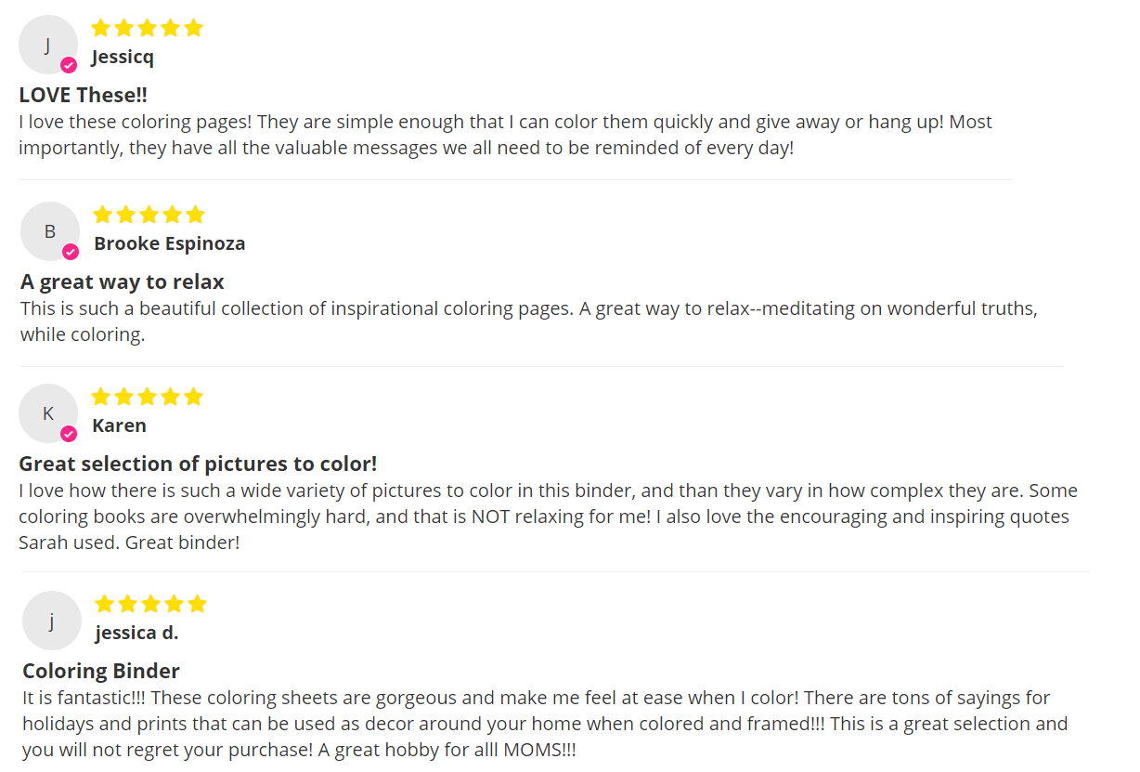
Task: Click the verified checkmark badge on Brooke's avatar
Action: pyautogui.click(x=71, y=252)
